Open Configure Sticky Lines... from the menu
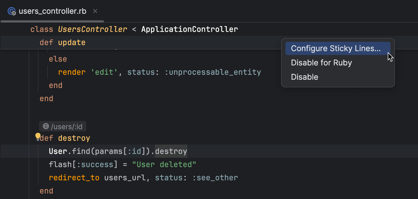This screenshot has height=199, width=418. tap(335, 48)
